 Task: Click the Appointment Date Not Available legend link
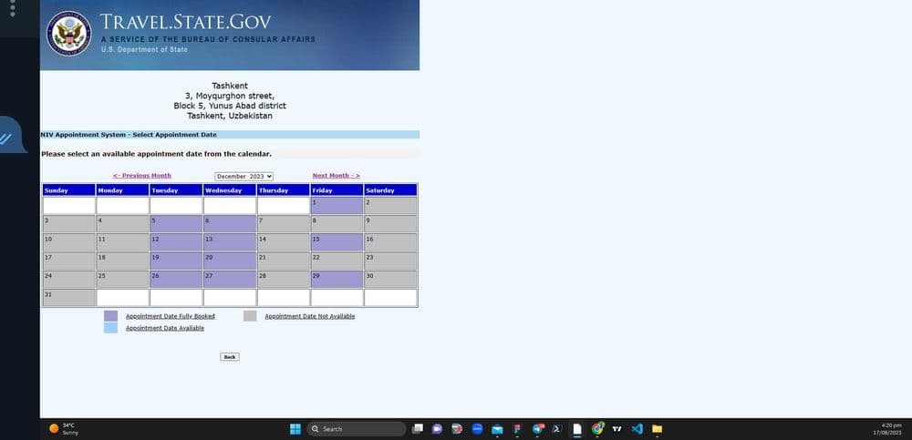309,316
